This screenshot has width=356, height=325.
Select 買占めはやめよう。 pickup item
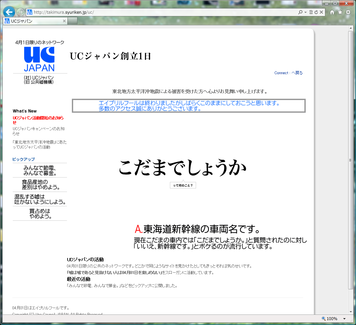pyautogui.click(x=40, y=214)
